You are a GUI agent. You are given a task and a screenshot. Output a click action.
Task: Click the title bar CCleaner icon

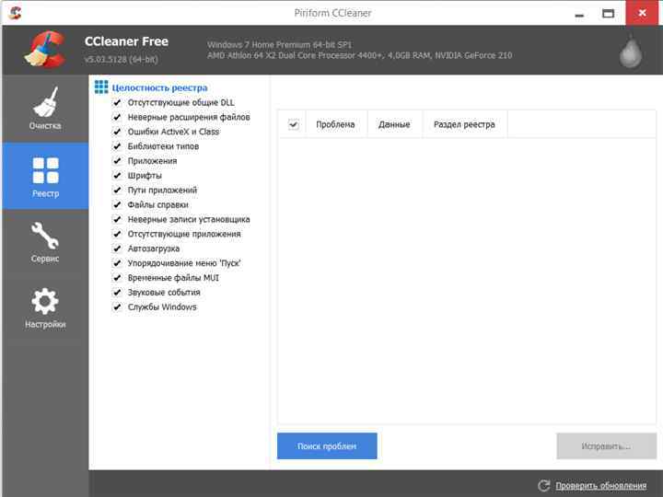point(15,13)
